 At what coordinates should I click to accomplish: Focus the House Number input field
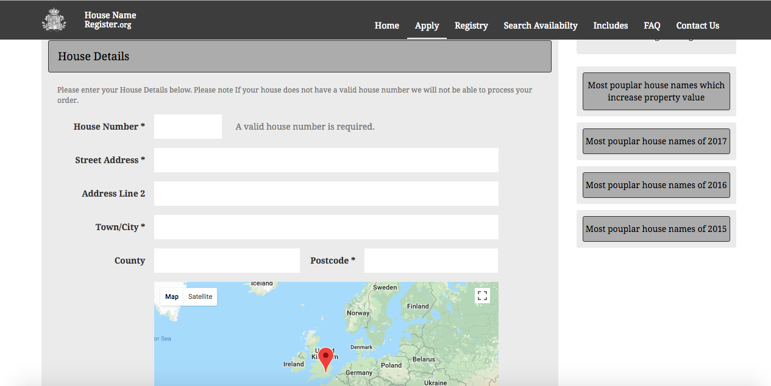188,127
